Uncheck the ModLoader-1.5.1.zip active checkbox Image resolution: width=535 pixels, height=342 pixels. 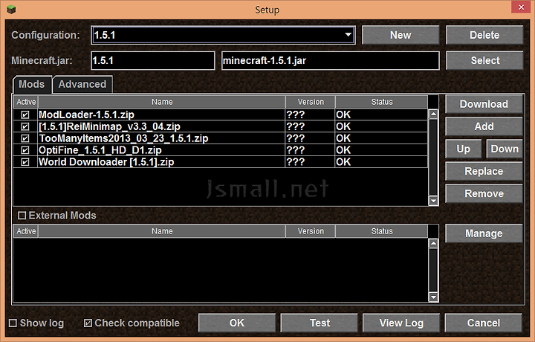(25, 114)
